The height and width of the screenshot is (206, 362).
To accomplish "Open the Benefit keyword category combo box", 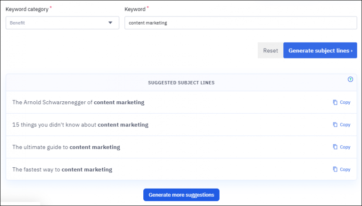I will [x=57, y=23].
